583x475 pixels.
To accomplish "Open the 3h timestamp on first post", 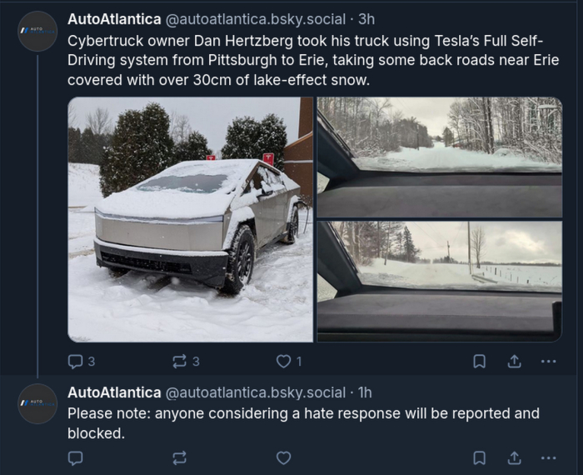I will [x=366, y=19].
